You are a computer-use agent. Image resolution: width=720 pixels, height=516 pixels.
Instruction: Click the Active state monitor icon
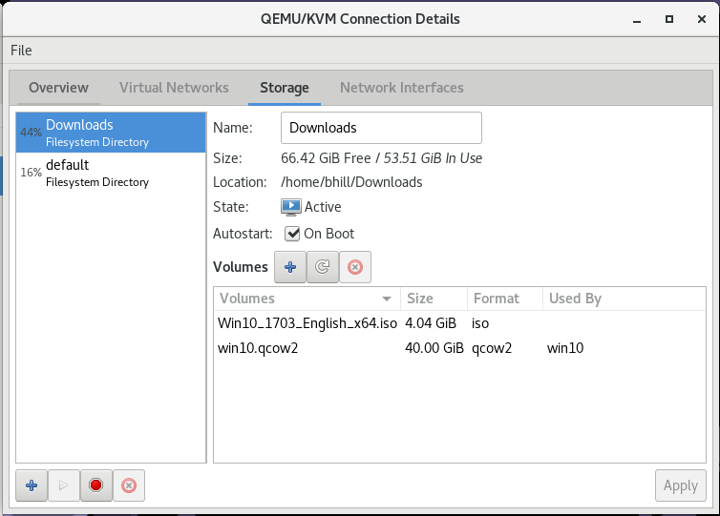coord(291,207)
